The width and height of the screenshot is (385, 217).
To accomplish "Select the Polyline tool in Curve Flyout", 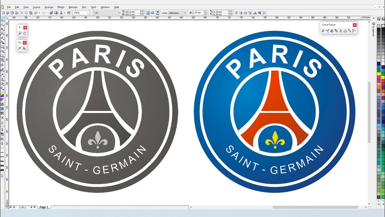I will (341, 31).
